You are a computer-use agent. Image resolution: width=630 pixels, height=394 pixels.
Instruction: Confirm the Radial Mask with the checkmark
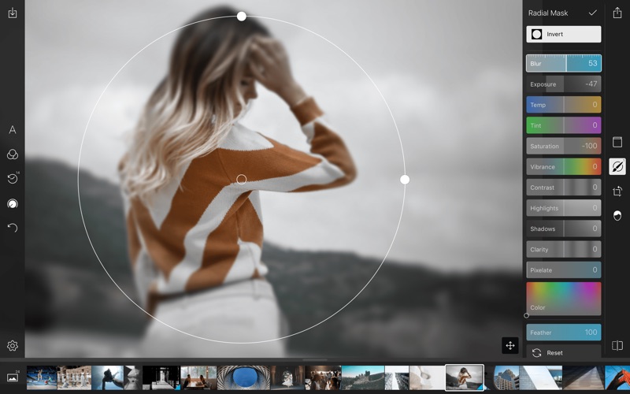pyautogui.click(x=592, y=13)
